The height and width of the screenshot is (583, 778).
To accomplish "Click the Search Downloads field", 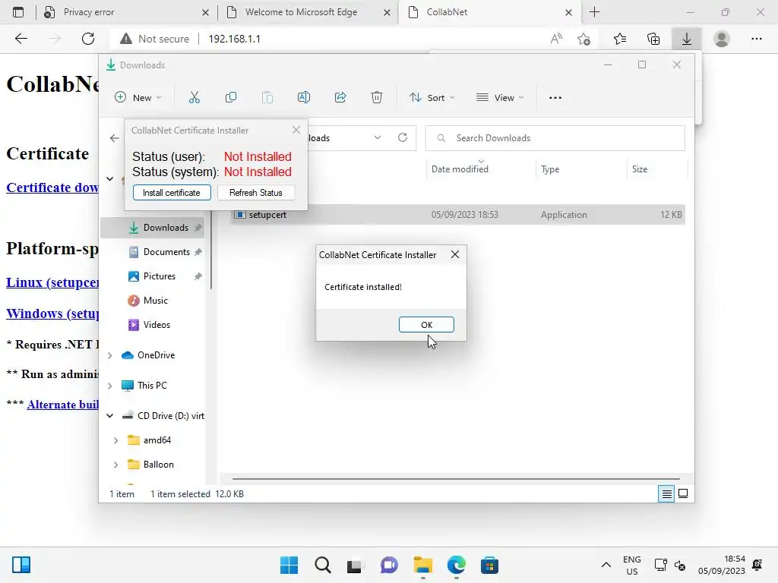I will point(555,138).
